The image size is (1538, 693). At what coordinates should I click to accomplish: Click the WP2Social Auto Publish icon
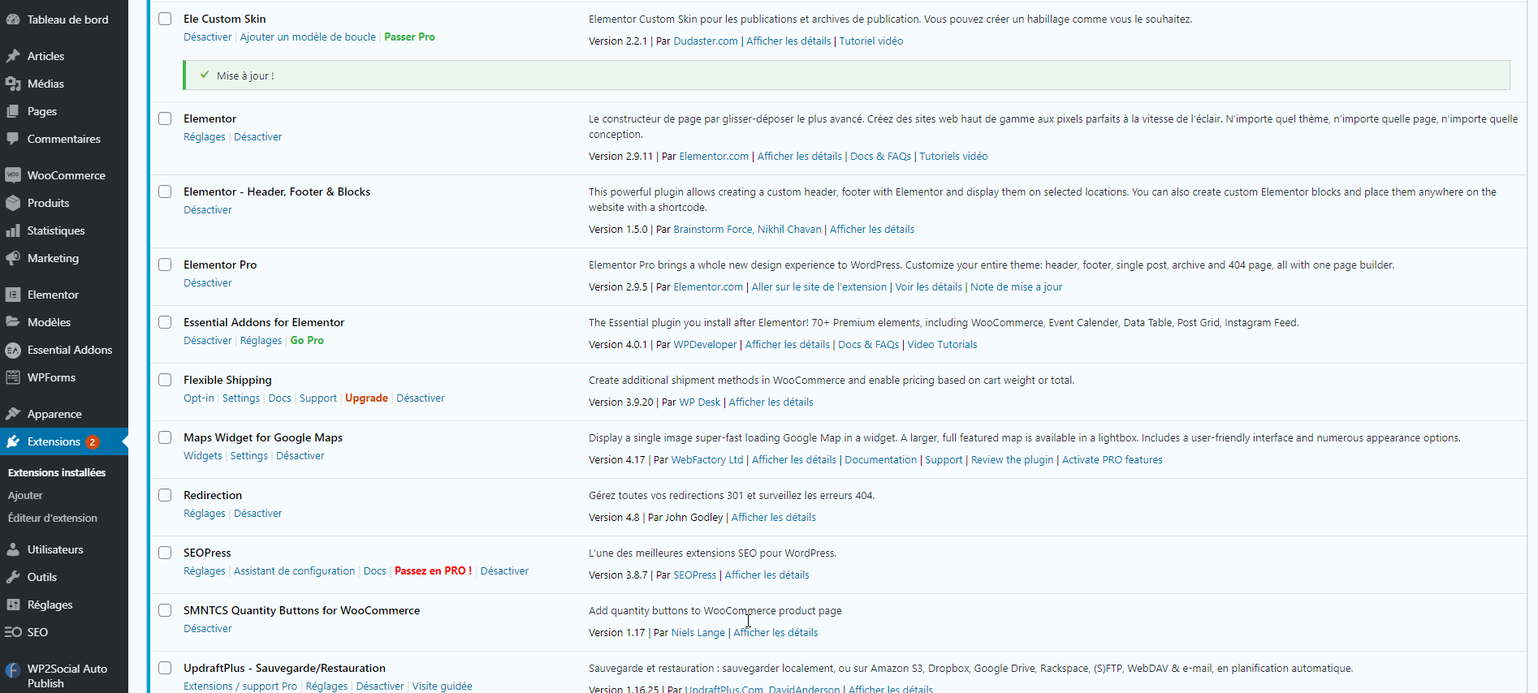(13, 670)
